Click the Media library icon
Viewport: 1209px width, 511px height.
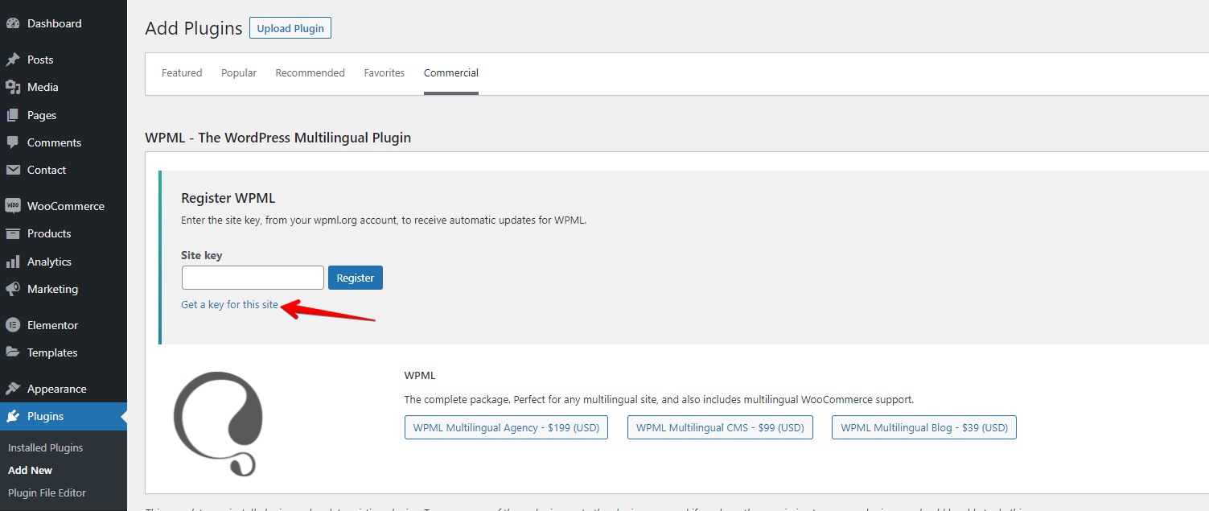(13, 87)
